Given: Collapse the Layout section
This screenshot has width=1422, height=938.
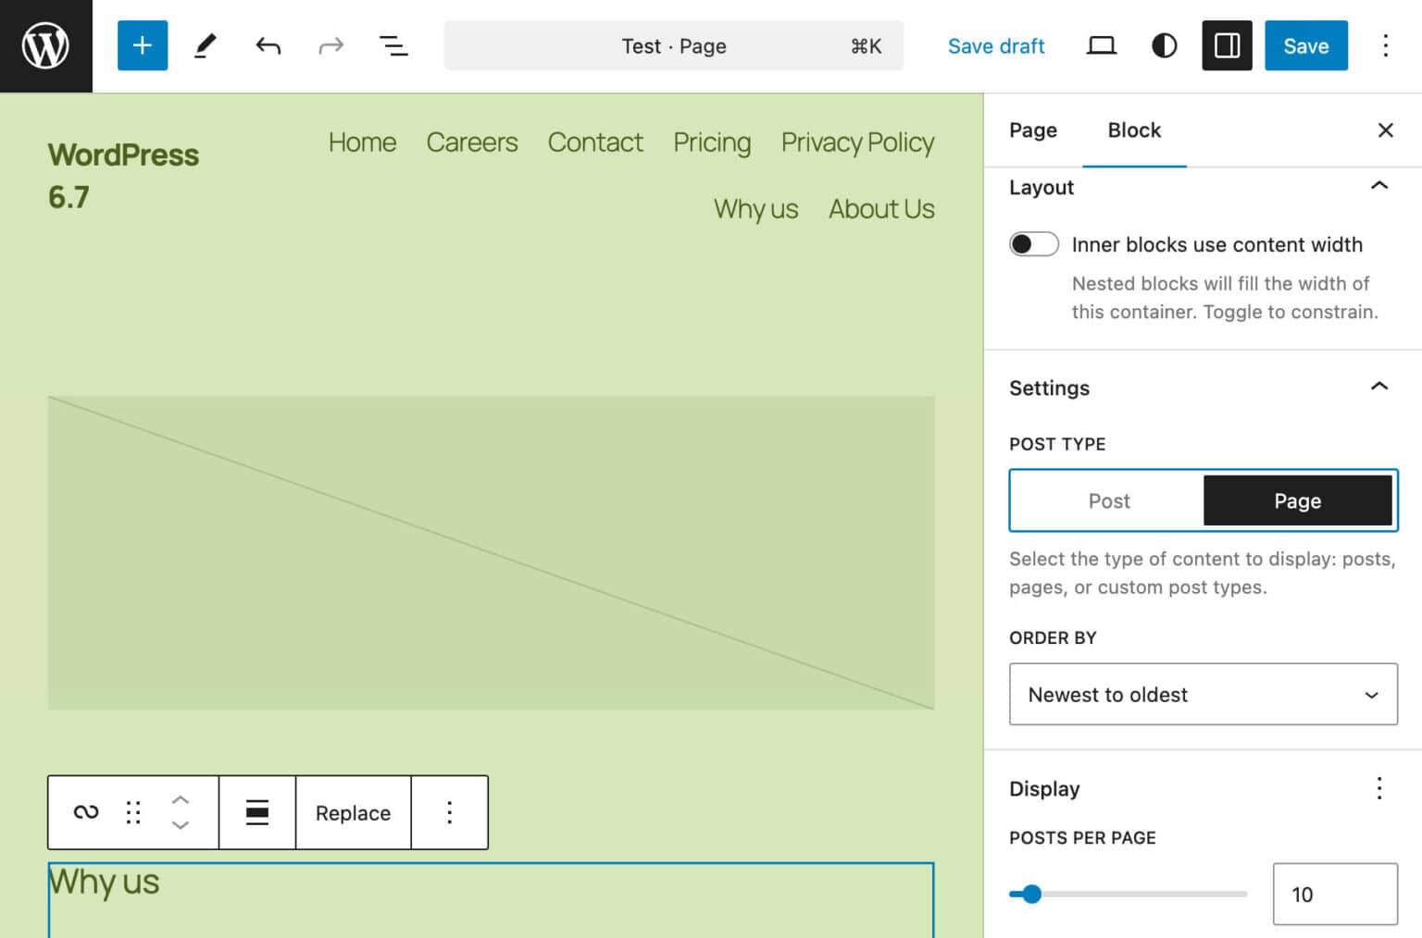Looking at the screenshot, I should coord(1378,187).
